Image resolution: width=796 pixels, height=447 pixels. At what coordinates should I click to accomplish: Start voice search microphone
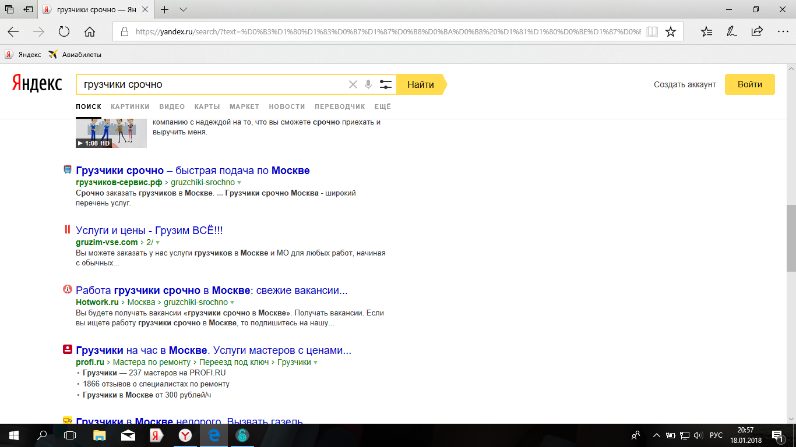(368, 84)
